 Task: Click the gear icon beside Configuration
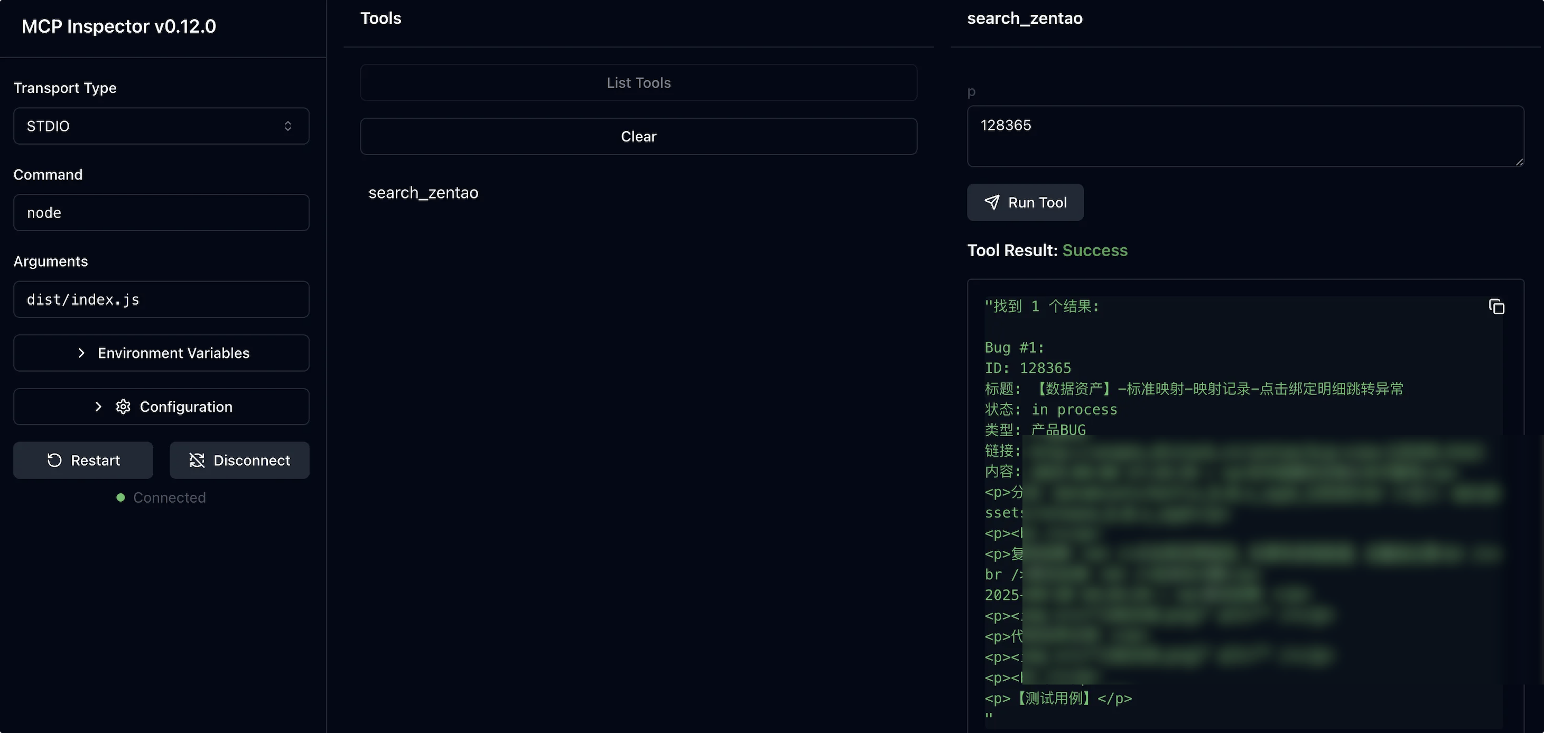pyautogui.click(x=123, y=407)
